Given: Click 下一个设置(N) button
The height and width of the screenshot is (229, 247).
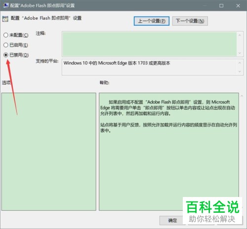Looking at the screenshot, I should (190, 21).
